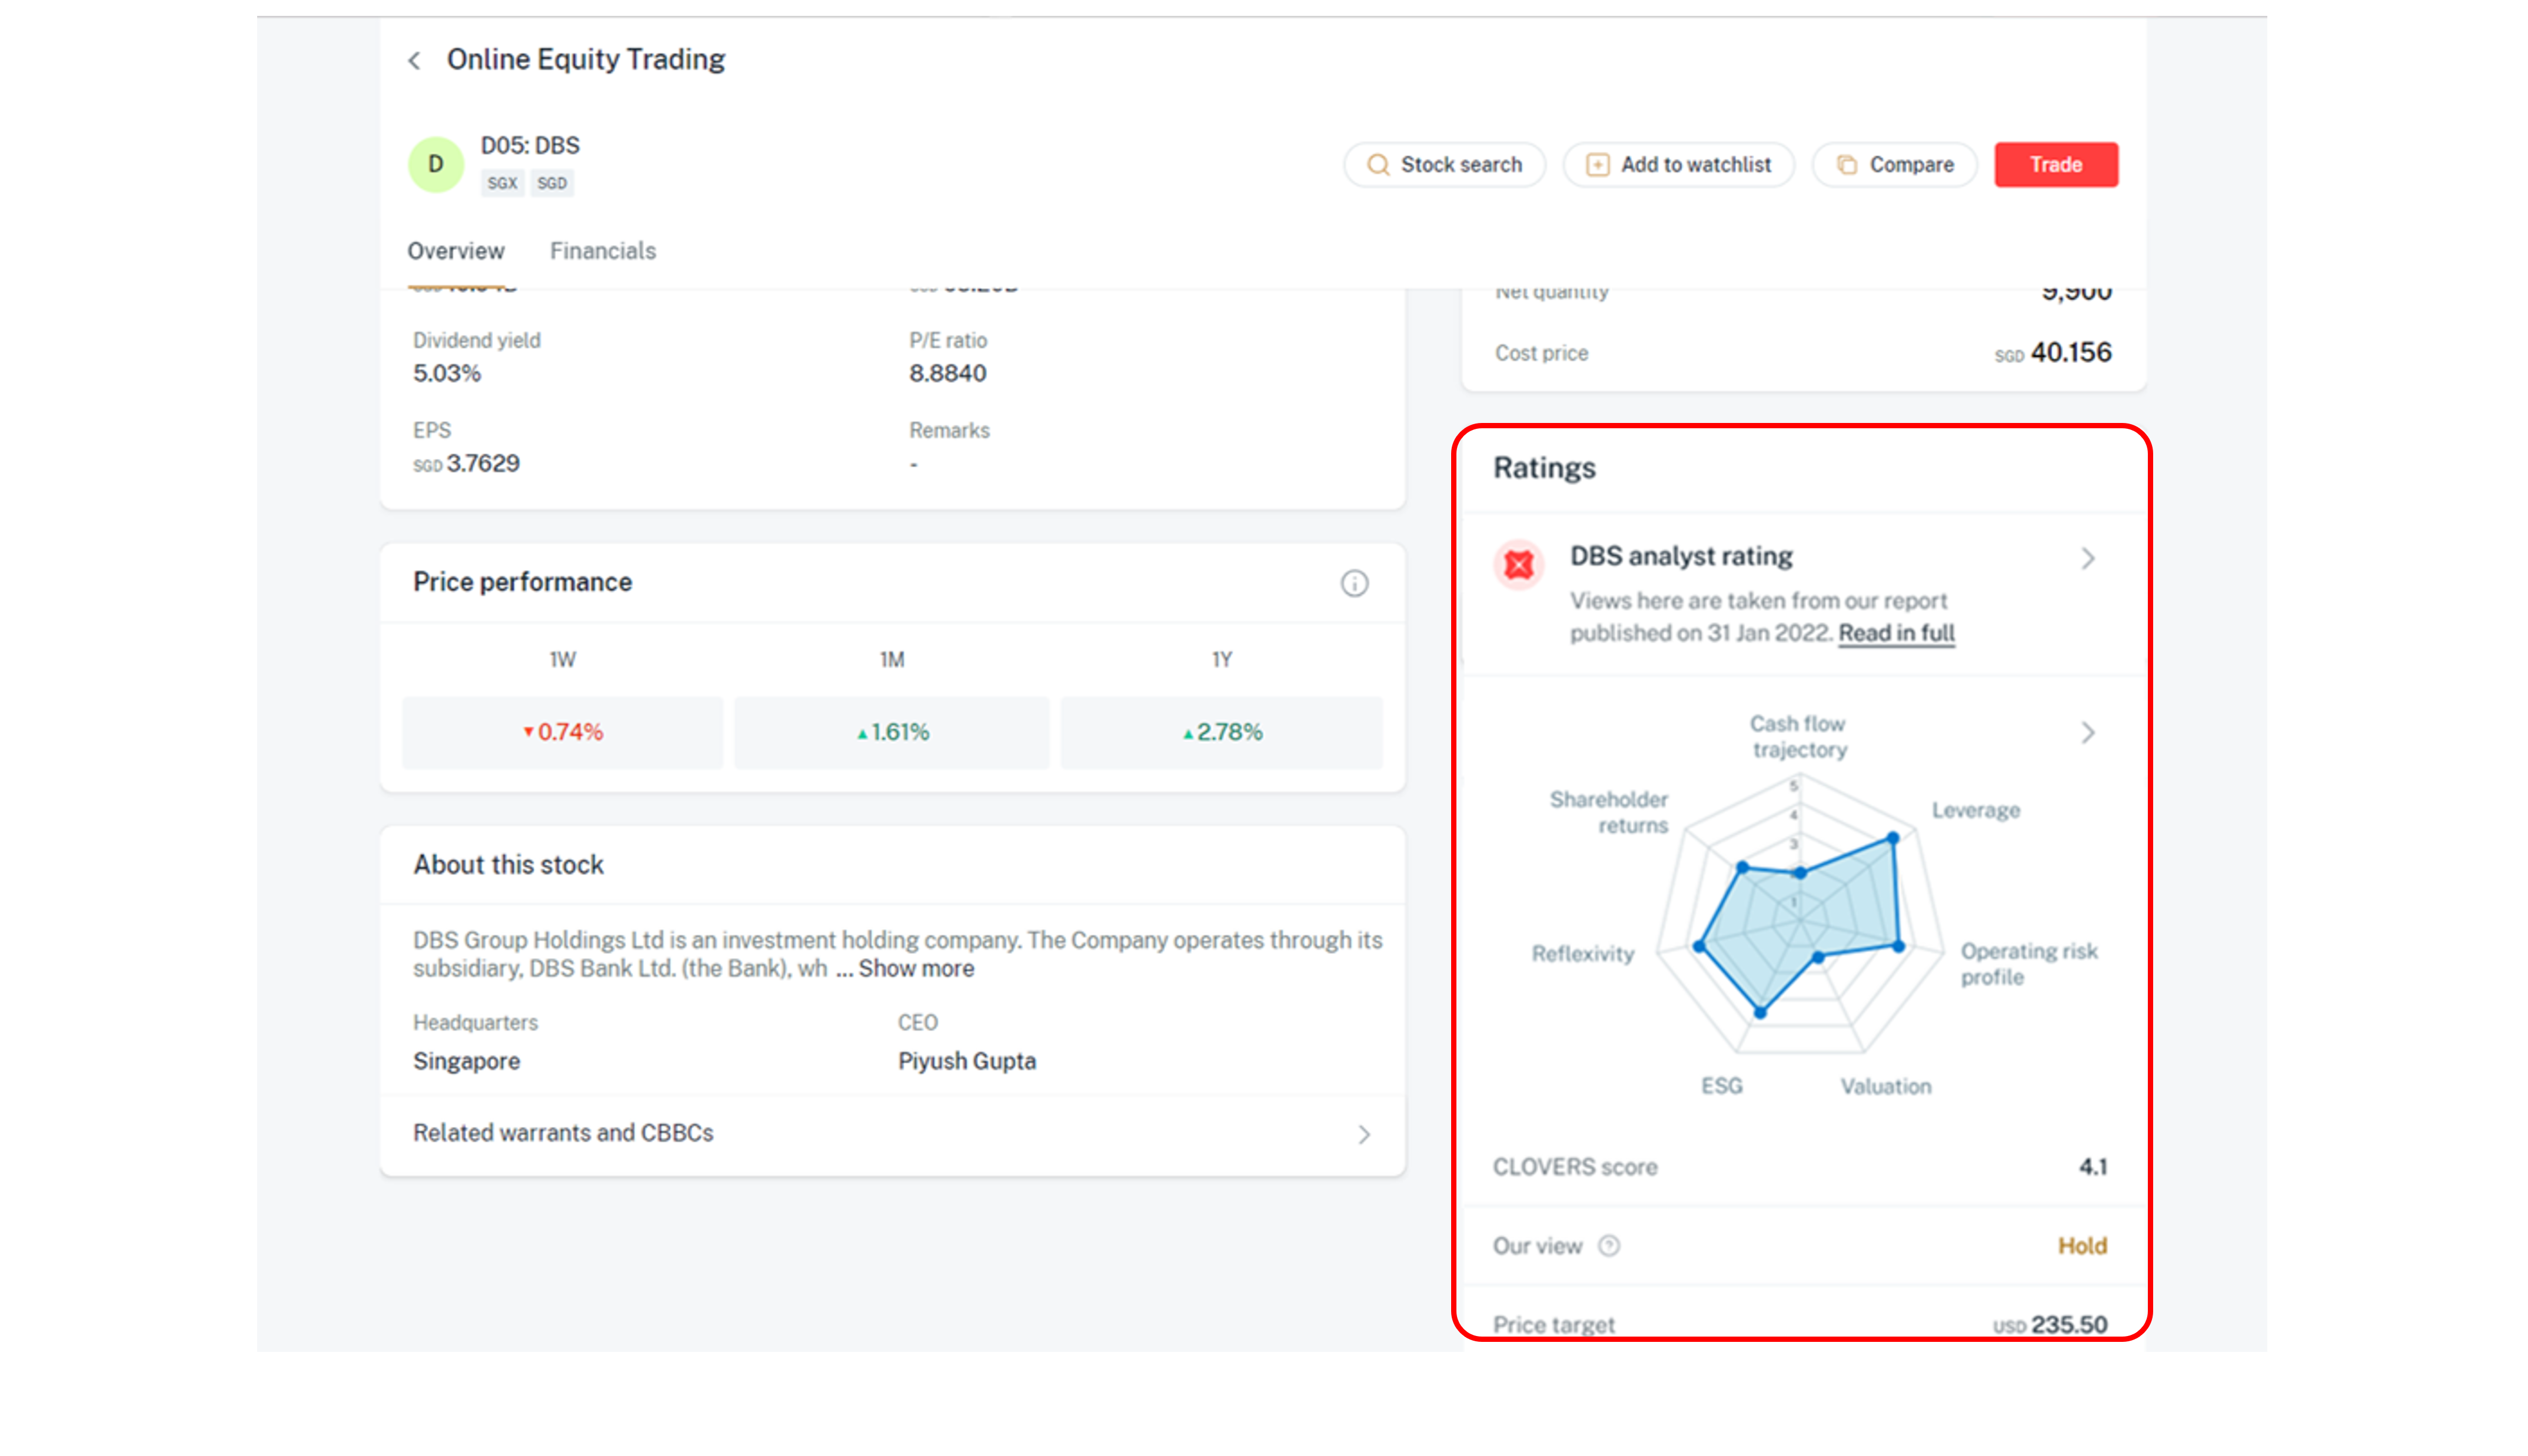Image resolution: width=2528 pixels, height=1456 pixels.
Task: Go back using the arrow beside Online Equity Trading
Action: (414, 61)
